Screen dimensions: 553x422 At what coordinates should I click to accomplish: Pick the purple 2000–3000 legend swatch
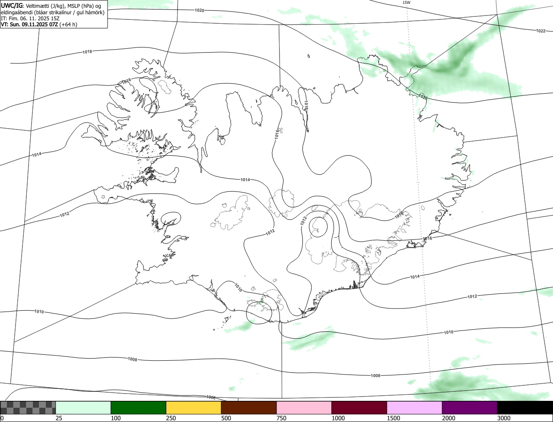pyautogui.click(x=470, y=408)
